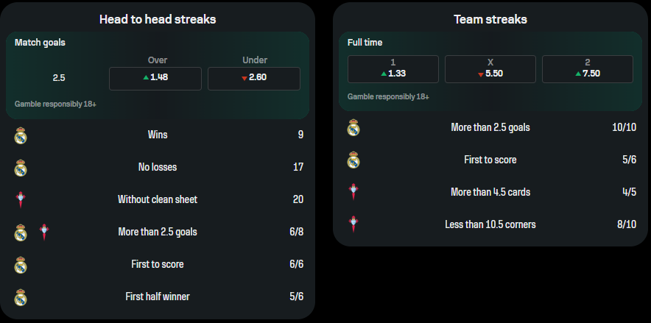Open Without clean sheet streak row

pos(158,200)
